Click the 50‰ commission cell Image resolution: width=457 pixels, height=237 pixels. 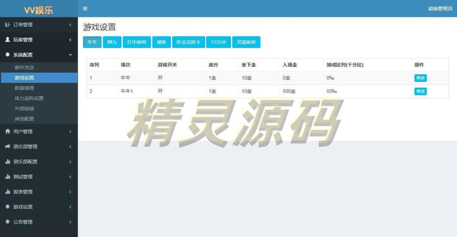pos(332,91)
